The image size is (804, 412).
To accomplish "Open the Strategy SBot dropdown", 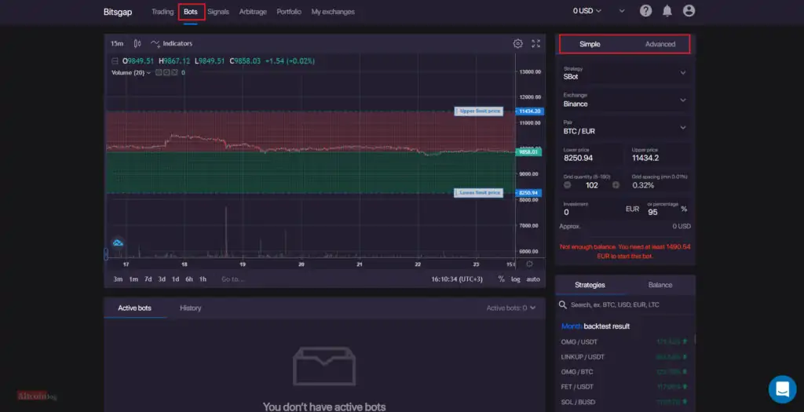I will (x=624, y=73).
